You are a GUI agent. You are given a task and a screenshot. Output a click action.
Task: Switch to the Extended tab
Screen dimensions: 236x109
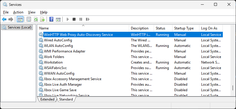tap(47, 99)
